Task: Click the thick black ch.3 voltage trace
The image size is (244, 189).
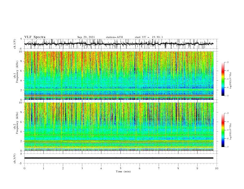Action: [119, 158]
